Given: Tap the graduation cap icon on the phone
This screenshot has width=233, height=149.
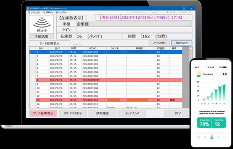Looking at the screenshot, I should point(198,137).
